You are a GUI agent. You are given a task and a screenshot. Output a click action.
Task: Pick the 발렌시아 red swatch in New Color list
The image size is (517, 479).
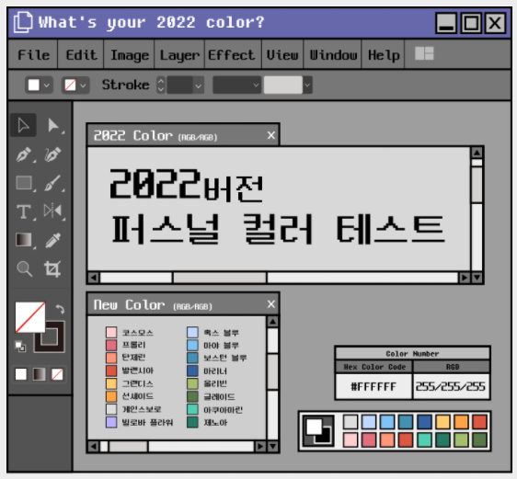click(x=111, y=371)
